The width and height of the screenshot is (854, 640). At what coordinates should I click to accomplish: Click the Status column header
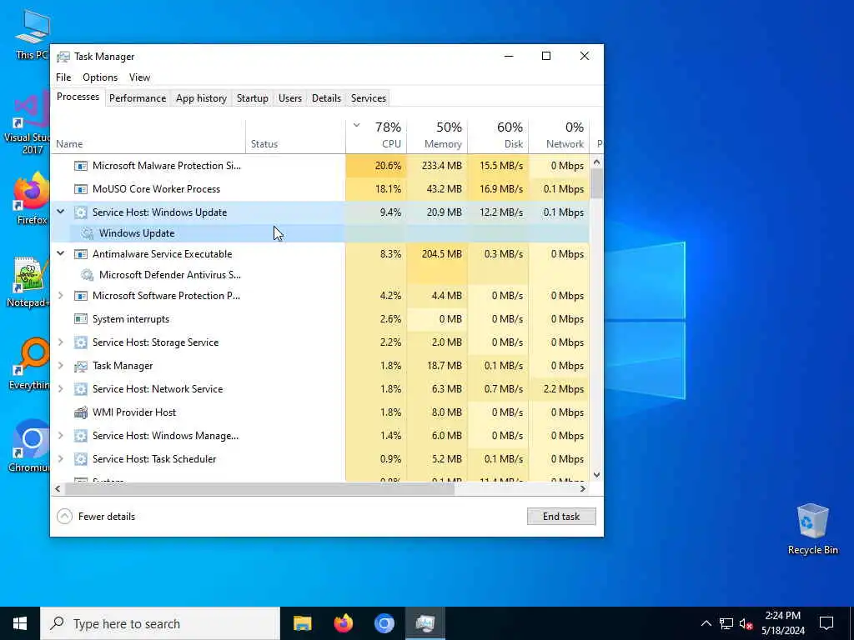[296, 136]
